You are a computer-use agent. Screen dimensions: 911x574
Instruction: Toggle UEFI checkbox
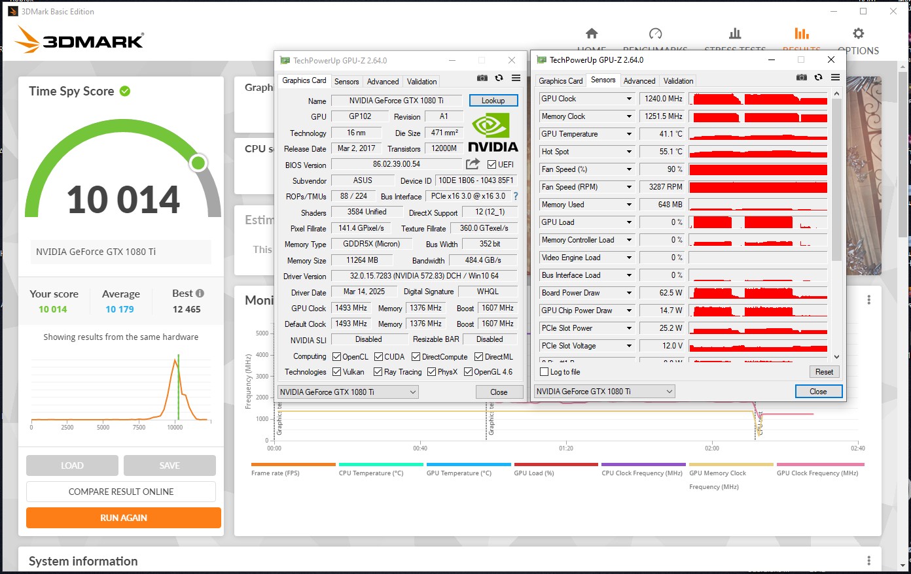491,165
